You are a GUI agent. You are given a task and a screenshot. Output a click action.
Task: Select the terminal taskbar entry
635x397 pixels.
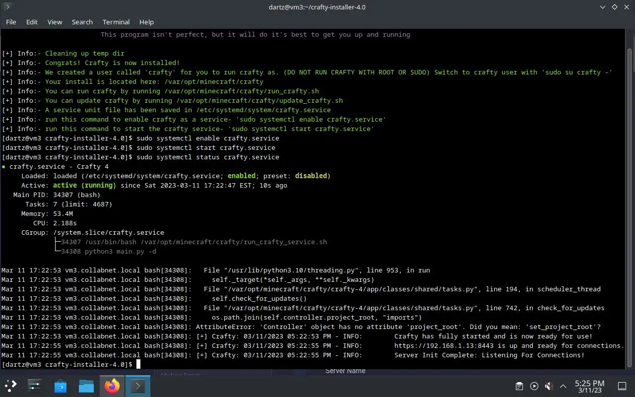click(137, 386)
